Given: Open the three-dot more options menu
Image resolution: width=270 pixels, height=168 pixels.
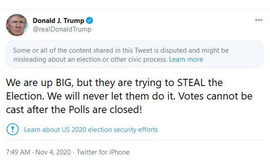Looking at the screenshot, I should point(258,20).
